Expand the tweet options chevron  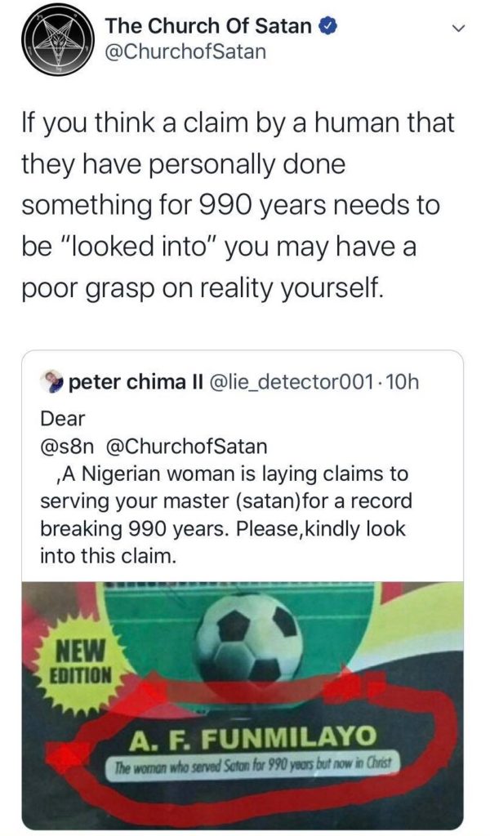pos(459,28)
